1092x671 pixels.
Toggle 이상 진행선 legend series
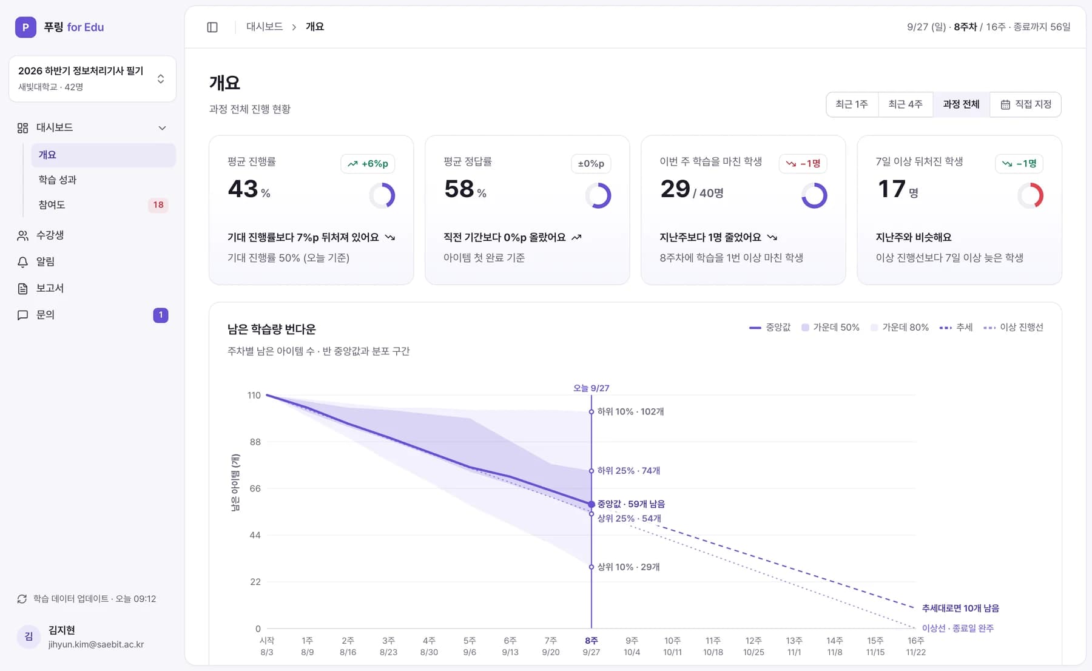point(1013,328)
